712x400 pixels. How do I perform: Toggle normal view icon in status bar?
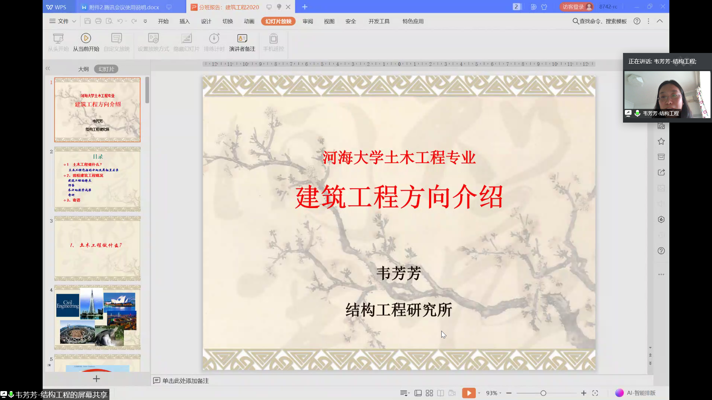418,393
